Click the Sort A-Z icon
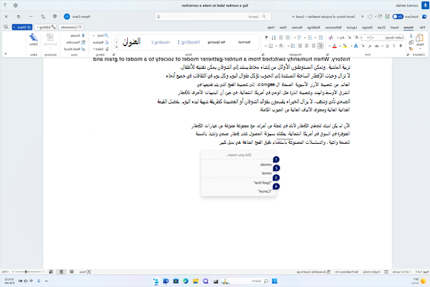The image size is (430, 287). 274,37
